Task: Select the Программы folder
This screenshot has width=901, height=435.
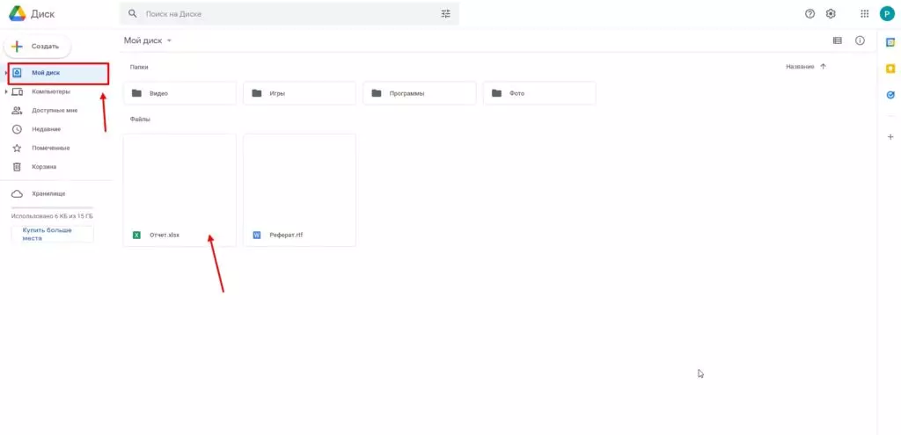Action: [420, 93]
